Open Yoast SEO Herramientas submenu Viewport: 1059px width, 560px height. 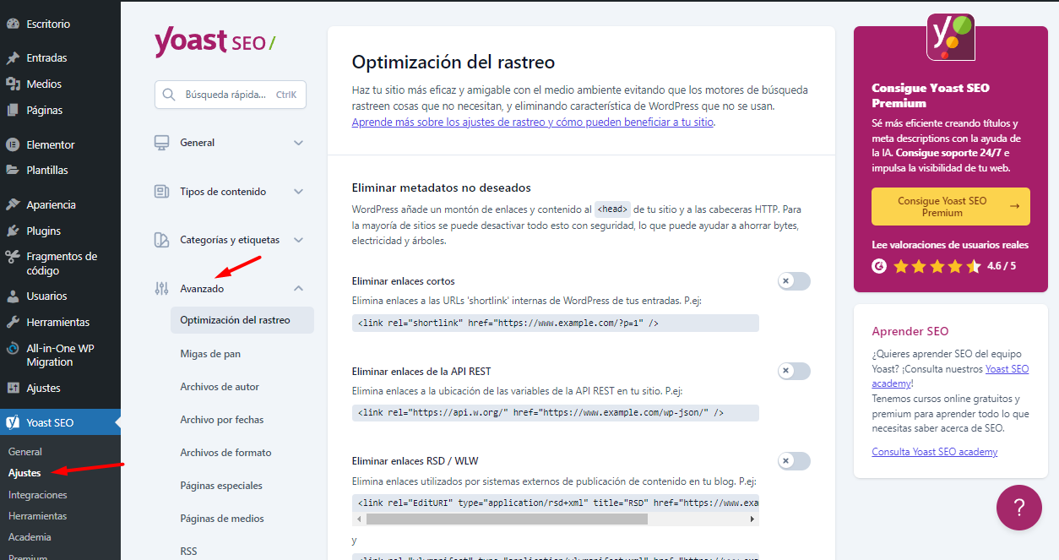pyautogui.click(x=38, y=516)
